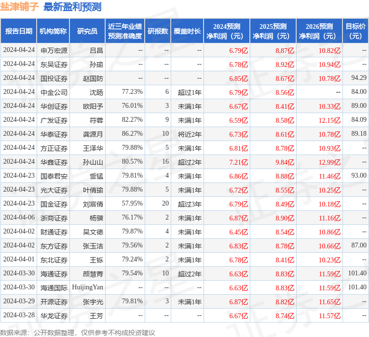Select the 方正证券 institution cell
Image resolution: width=369 pixels, height=337 pixels.
(x=54, y=148)
